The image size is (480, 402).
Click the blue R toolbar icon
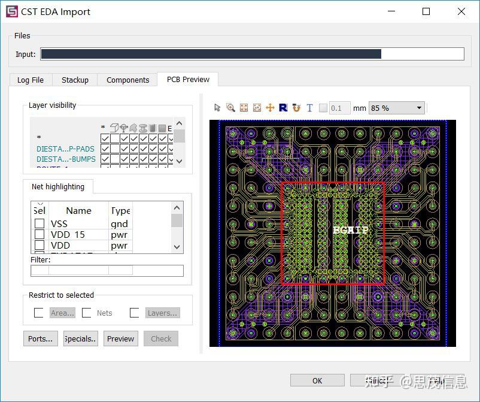(x=283, y=108)
